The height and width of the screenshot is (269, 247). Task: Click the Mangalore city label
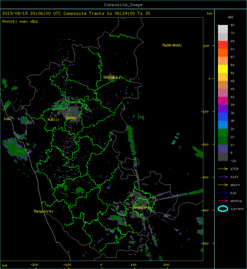pyautogui.click(x=43, y=211)
